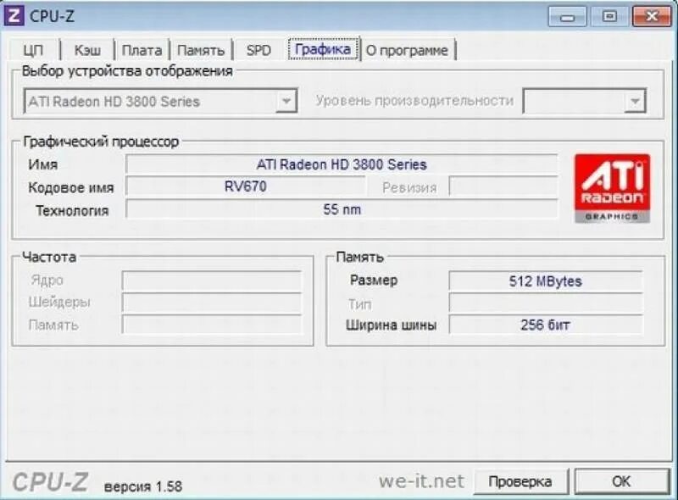Select the Плата tab
678x500 pixels.
click(142, 50)
